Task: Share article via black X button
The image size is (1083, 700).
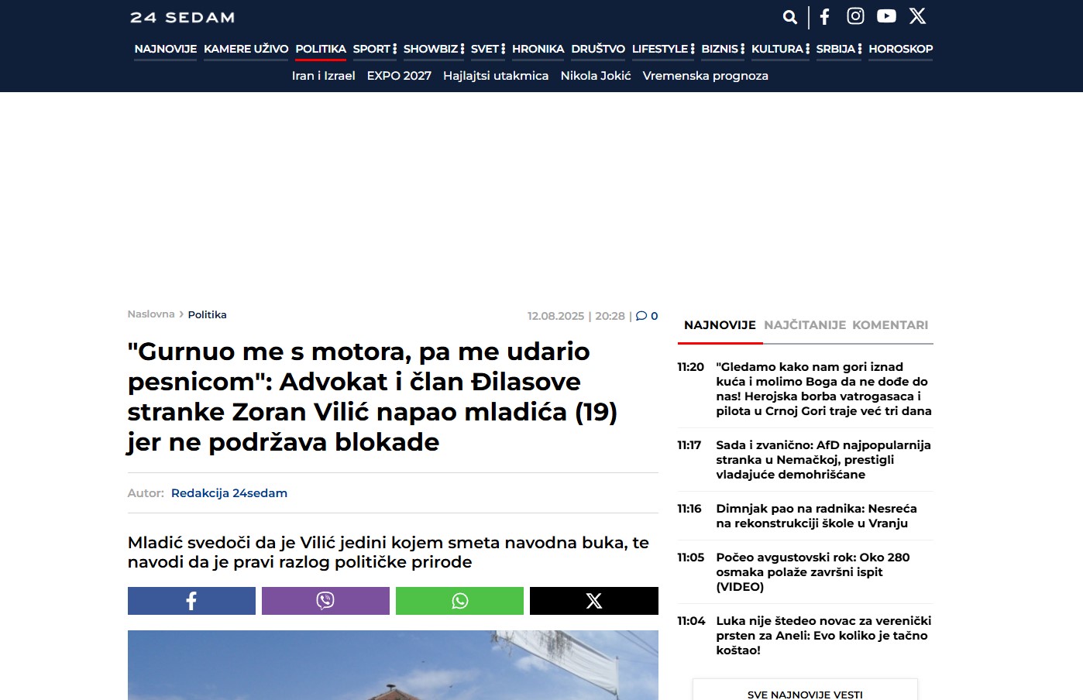Action: (x=593, y=601)
